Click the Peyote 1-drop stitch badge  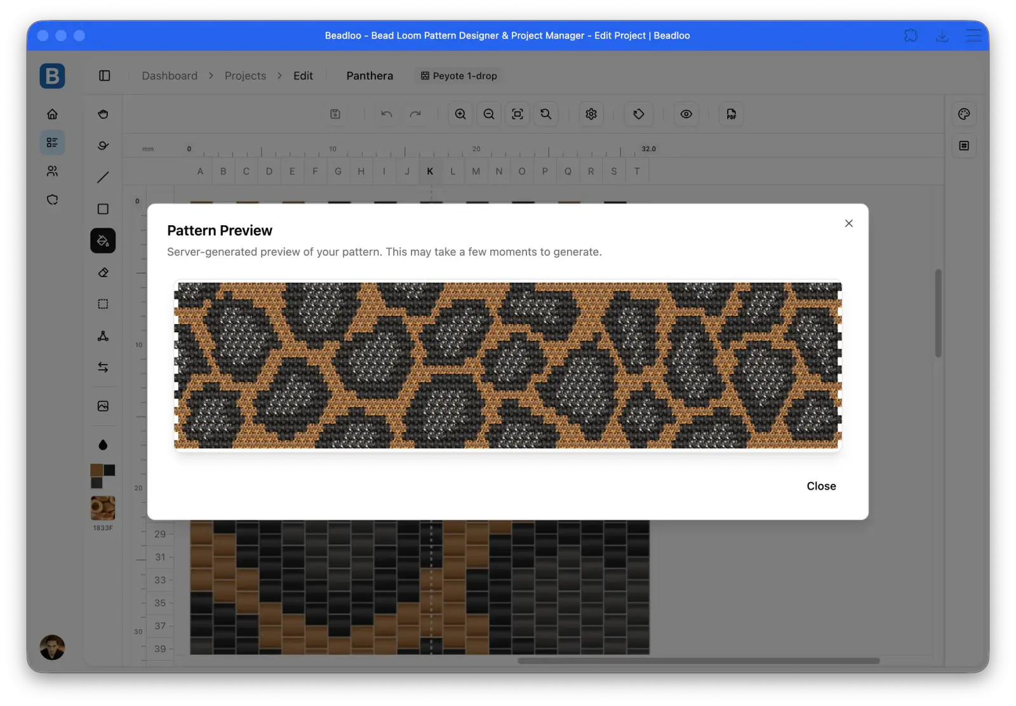click(x=458, y=76)
